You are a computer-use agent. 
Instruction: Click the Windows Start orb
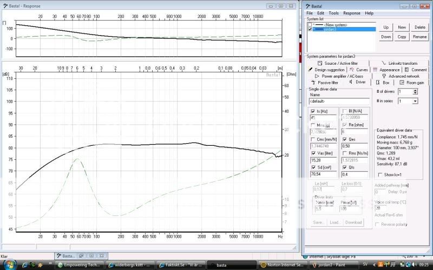tap(9, 265)
